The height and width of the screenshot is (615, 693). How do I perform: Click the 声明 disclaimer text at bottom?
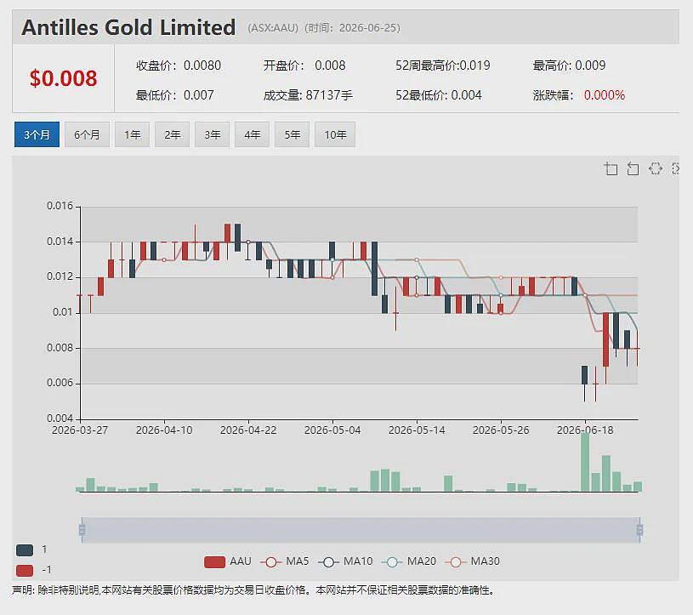tap(253, 590)
